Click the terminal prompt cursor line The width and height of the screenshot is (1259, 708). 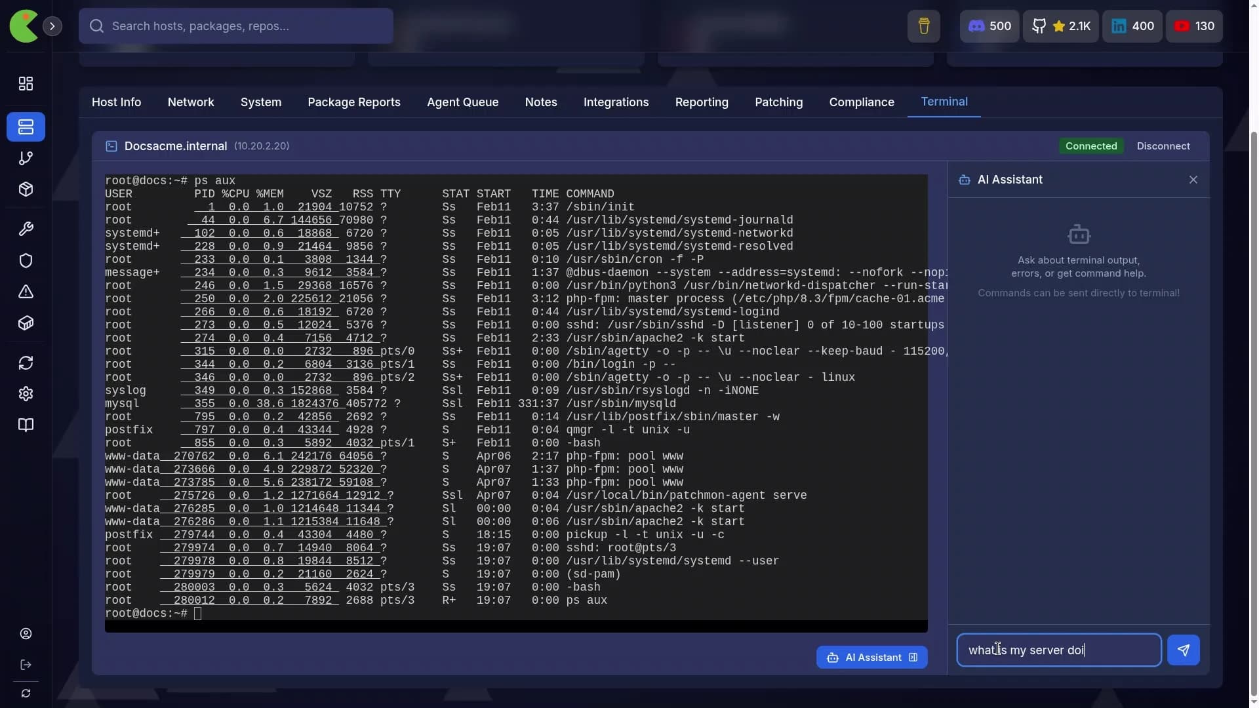point(153,614)
